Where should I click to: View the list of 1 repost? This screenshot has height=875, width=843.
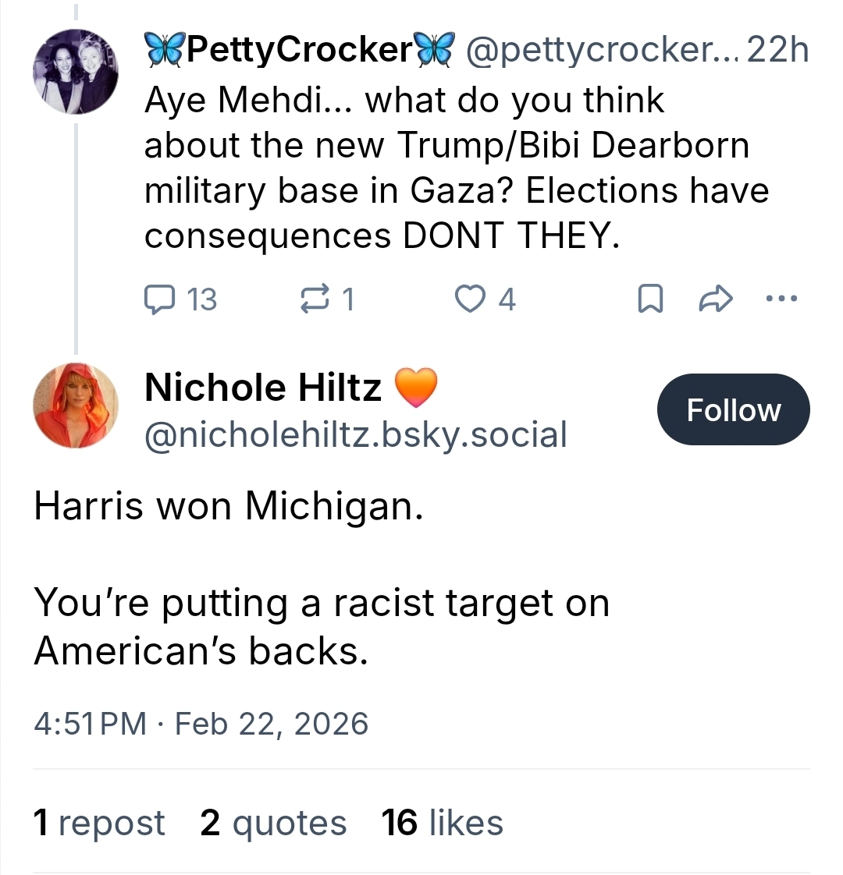pos(99,823)
